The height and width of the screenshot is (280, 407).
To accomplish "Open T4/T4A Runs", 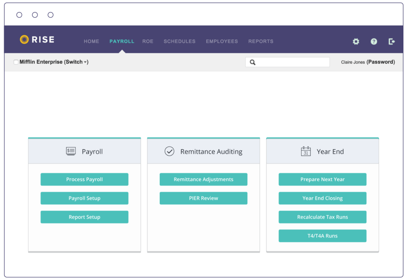I will point(322,236).
